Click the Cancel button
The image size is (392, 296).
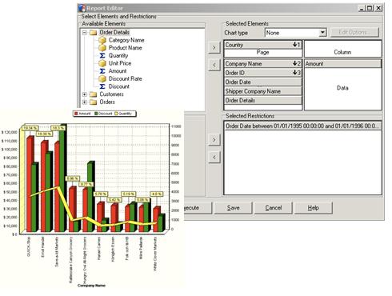click(274, 208)
